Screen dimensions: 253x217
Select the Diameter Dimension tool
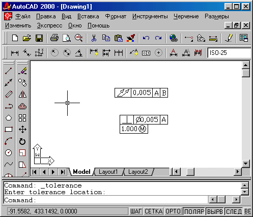tap(67, 53)
